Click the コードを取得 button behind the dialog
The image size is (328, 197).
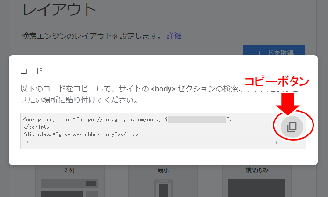point(274,50)
